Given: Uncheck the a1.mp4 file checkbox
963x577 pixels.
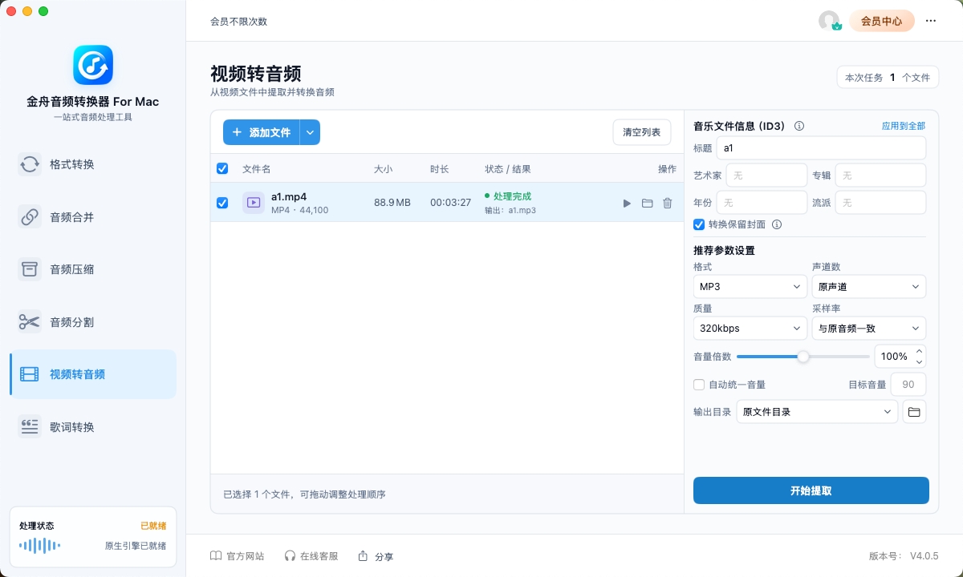Looking at the screenshot, I should [x=222, y=203].
